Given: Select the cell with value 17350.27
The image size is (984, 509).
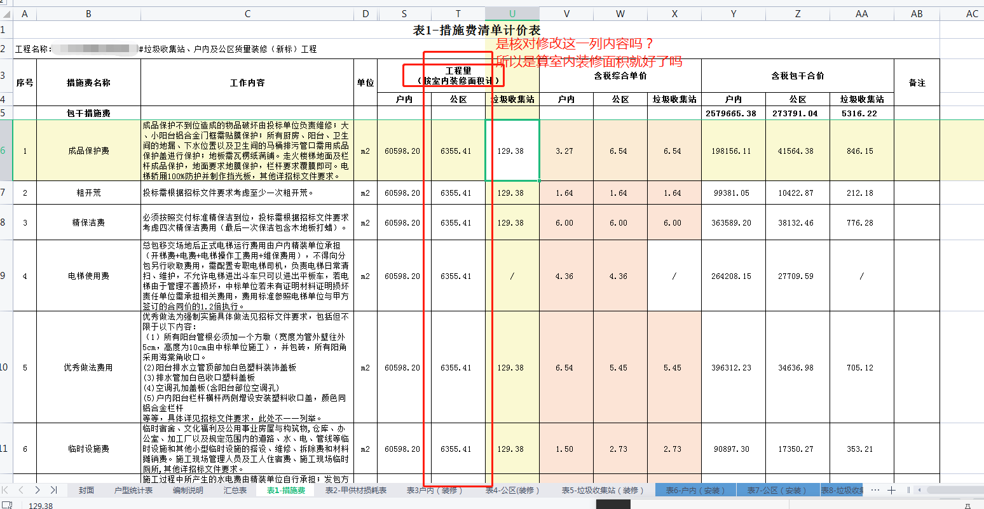Looking at the screenshot, I should point(798,449).
